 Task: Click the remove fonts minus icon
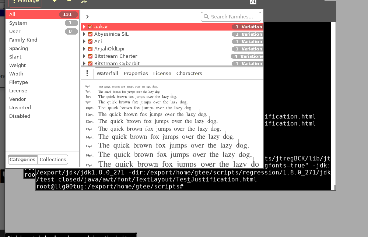tap(69, 1)
